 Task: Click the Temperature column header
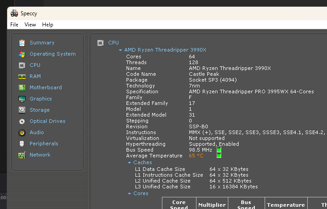pyautogui.click(x=286, y=203)
